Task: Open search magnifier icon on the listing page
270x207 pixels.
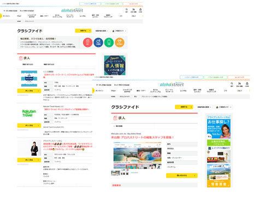Action: 127,9
